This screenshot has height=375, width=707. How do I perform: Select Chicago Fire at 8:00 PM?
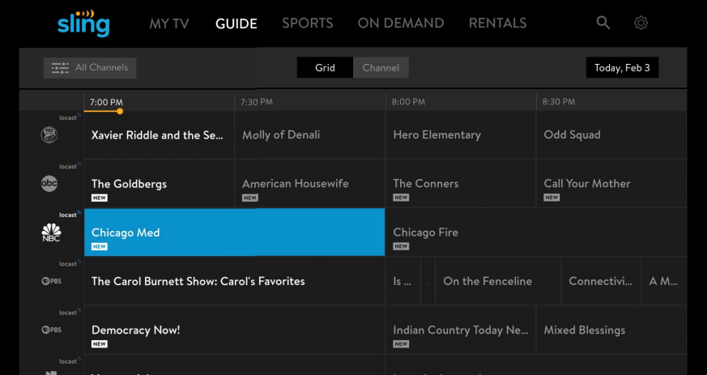[536, 232]
